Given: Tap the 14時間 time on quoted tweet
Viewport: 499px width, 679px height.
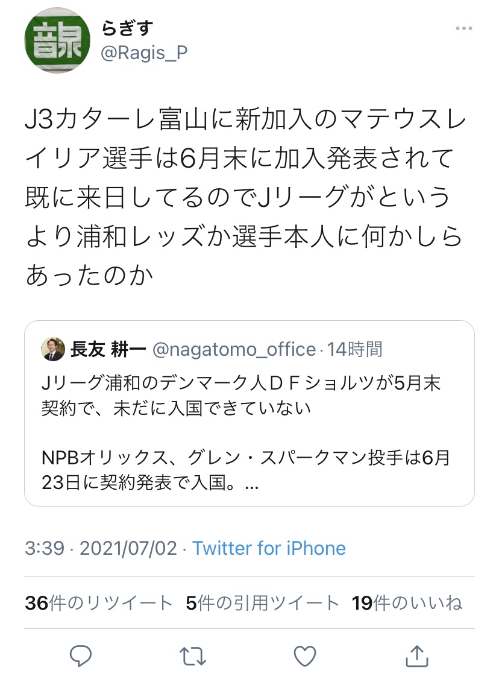Looking at the screenshot, I should [x=354, y=350].
